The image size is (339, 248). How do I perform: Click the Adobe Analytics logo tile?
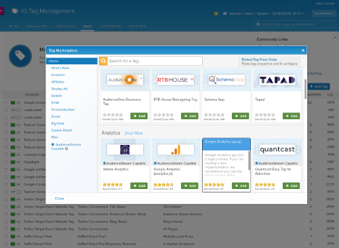[x=125, y=150]
